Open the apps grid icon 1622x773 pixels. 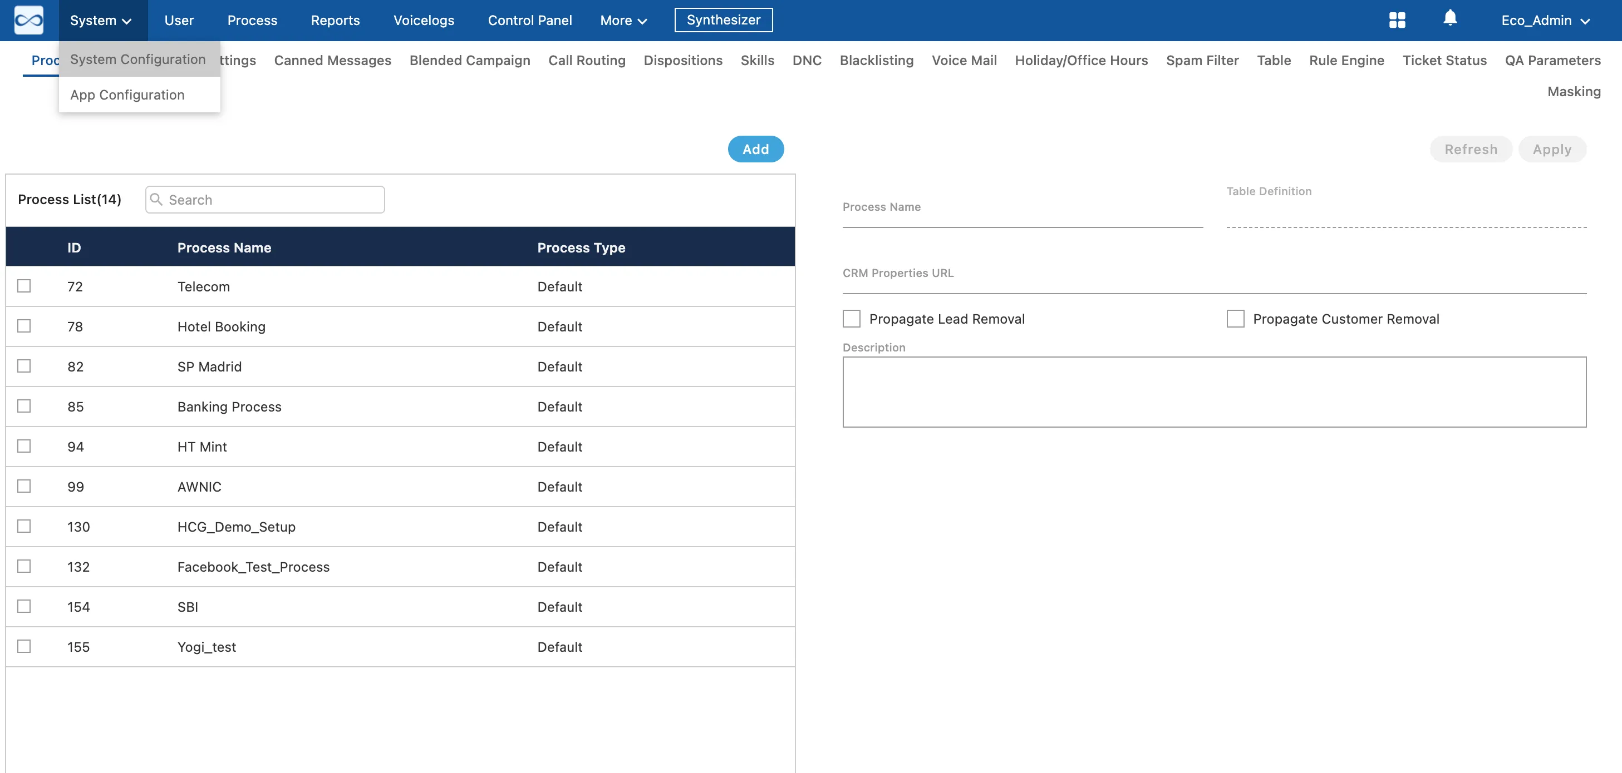coord(1397,20)
